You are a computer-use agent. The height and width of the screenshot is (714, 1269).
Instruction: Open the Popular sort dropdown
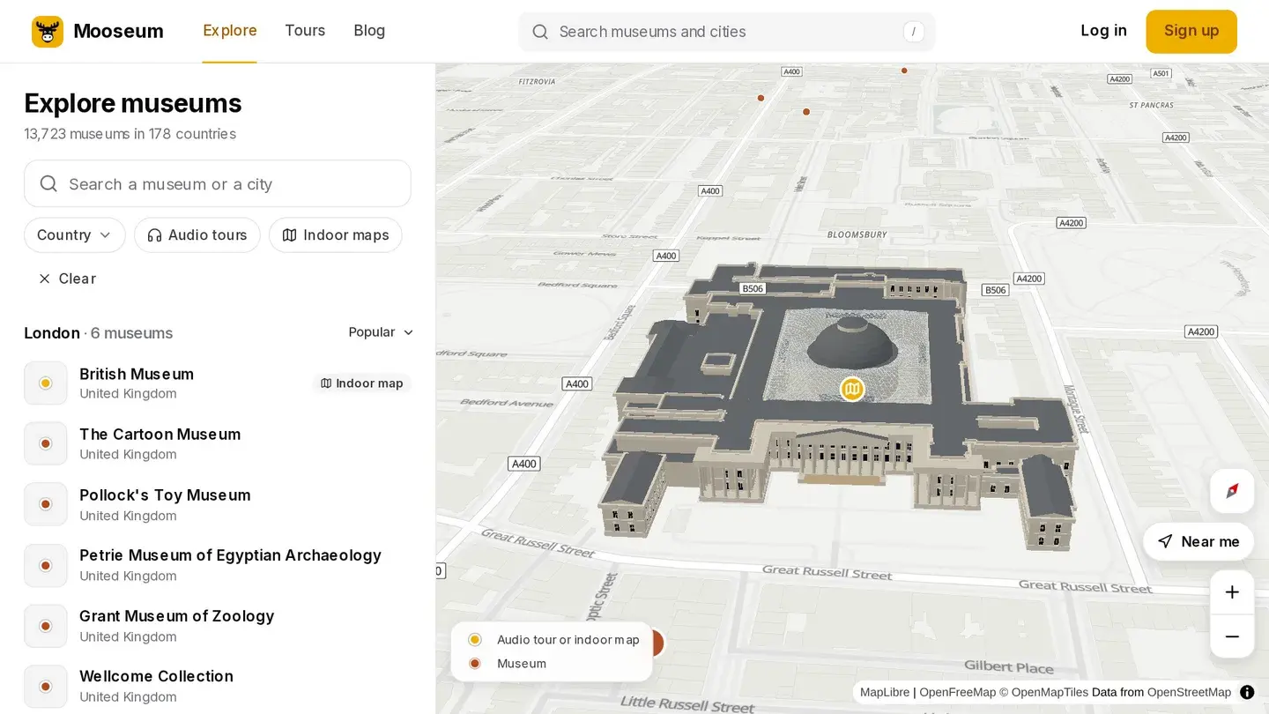click(x=381, y=332)
